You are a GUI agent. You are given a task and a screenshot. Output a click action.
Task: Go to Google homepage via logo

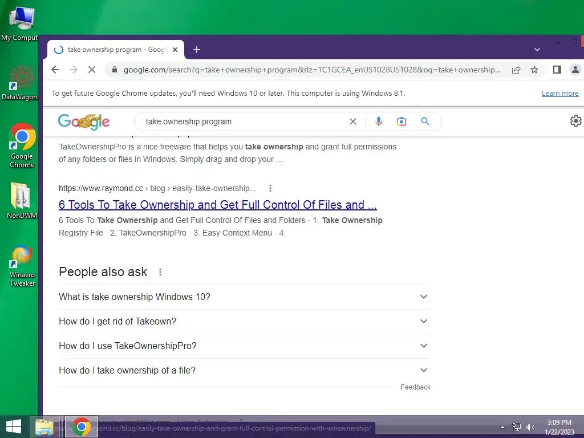click(84, 121)
